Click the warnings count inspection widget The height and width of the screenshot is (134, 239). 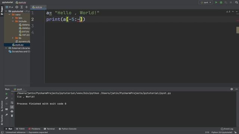228,12
